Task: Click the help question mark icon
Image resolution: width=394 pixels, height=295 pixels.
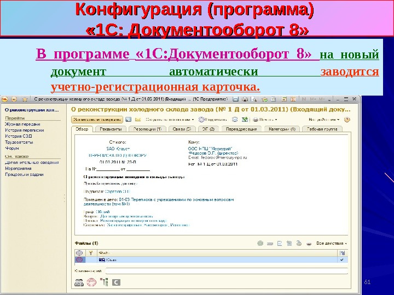Action: tap(347, 120)
